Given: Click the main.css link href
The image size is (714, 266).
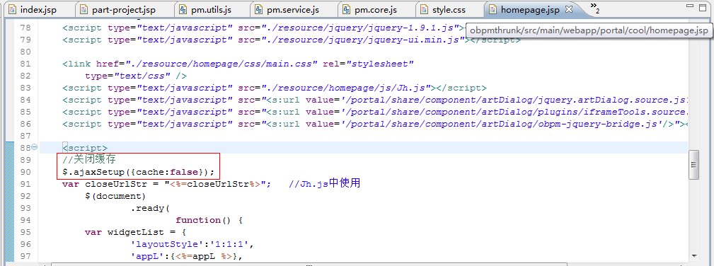Looking at the screenshot, I should point(221,64).
